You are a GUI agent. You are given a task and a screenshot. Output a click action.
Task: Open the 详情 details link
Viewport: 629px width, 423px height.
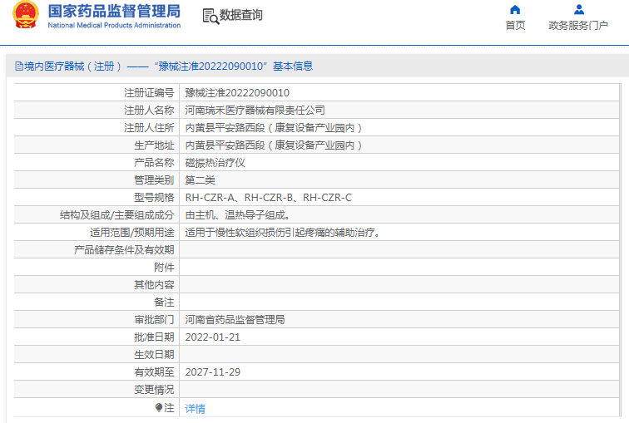pos(195,409)
